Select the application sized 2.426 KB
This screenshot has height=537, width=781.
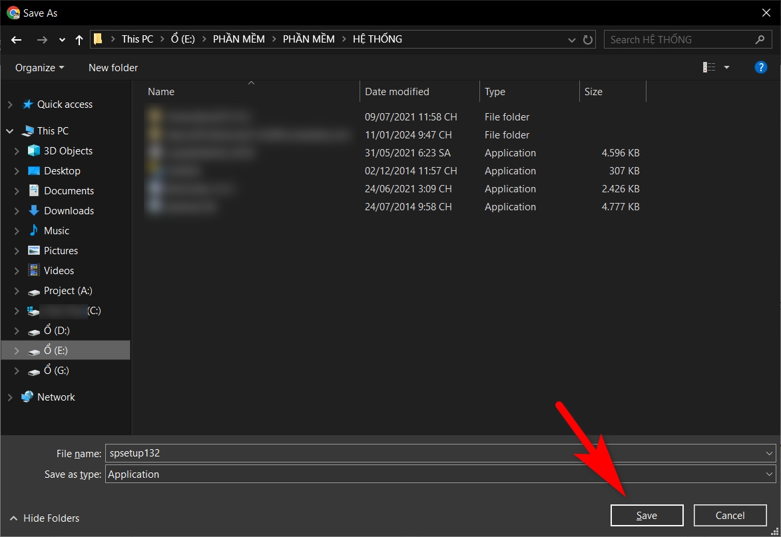(393, 188)
